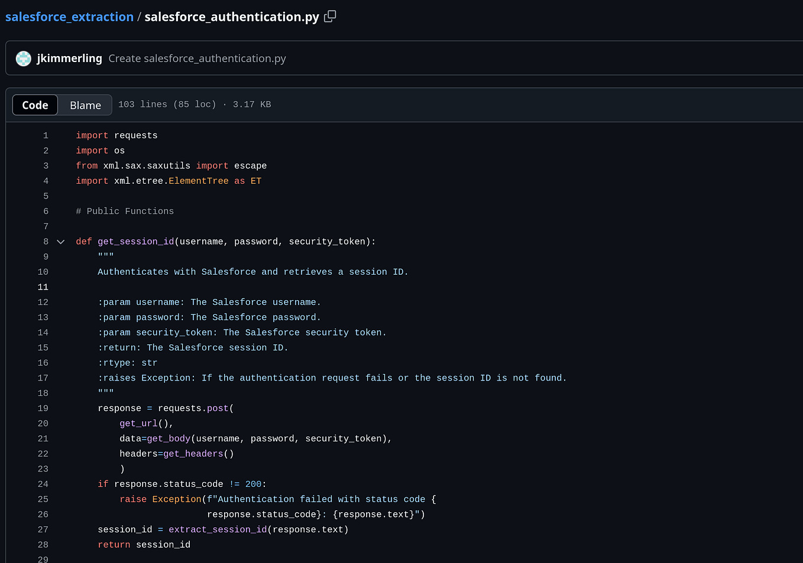Select line number 1
Screen dimensions: 803x563
point(46,135)
